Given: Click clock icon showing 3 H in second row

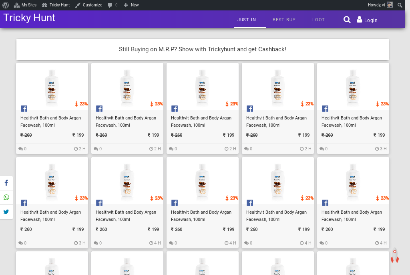Looking at the screenshot, I should click(76, 243).
